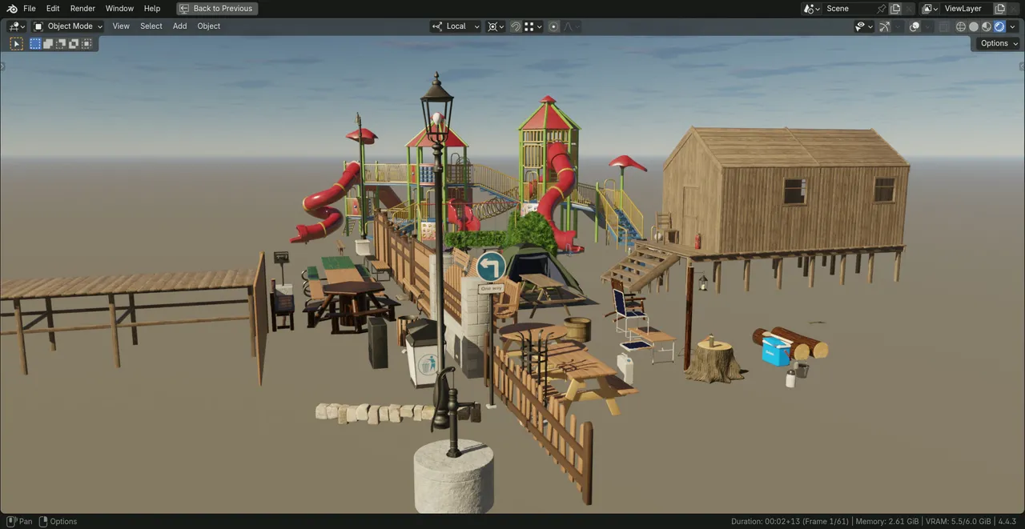The image size is (1025, 529).
Task: Open the object visibility and selectability dropdown
Action: [x=864, y=26]
